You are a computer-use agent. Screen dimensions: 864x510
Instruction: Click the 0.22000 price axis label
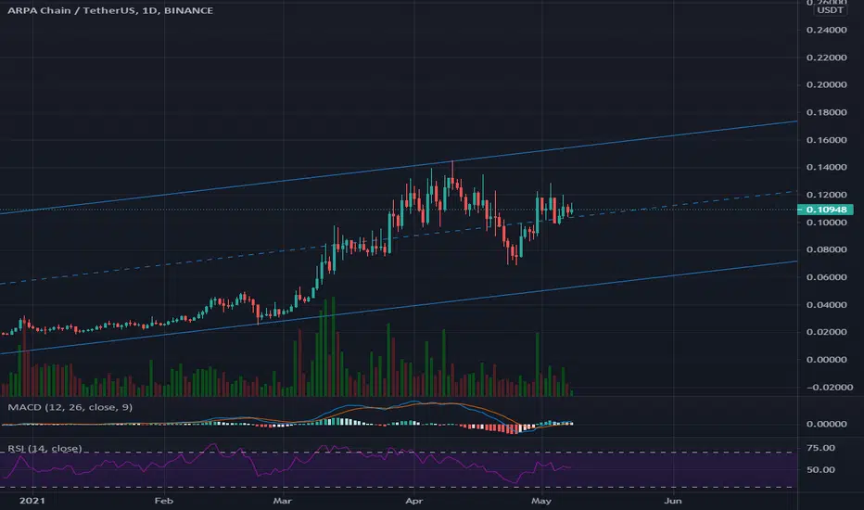click(x=827, y=57)
